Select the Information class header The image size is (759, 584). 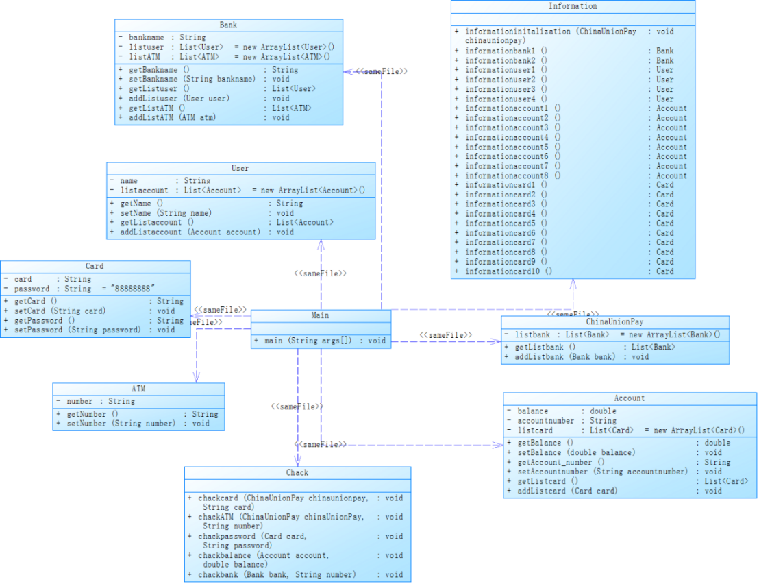pyautogui.click(x=573, y=6)
